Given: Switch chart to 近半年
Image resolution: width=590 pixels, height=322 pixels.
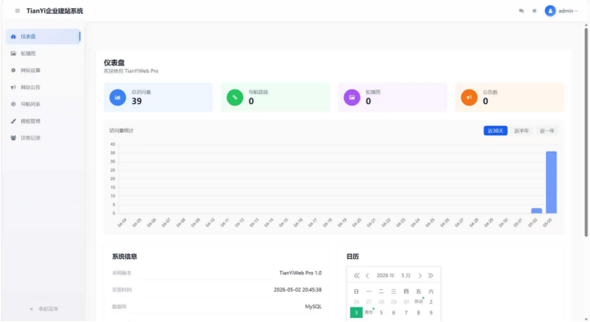Looking at the screenshot, I should point(521,130).
